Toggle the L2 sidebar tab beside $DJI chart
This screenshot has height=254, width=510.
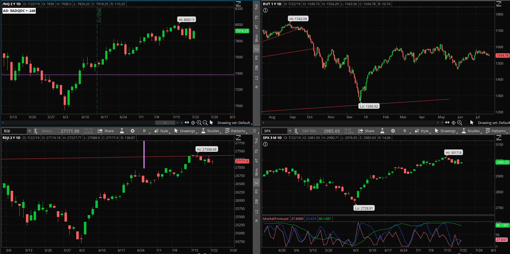[x=256, y=211]
